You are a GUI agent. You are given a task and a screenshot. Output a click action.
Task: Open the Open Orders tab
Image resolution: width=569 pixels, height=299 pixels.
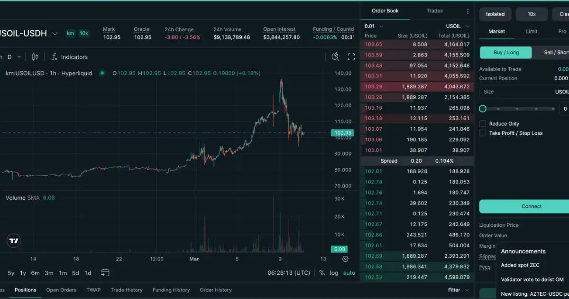pyautogui.click(x=61, y=290)
